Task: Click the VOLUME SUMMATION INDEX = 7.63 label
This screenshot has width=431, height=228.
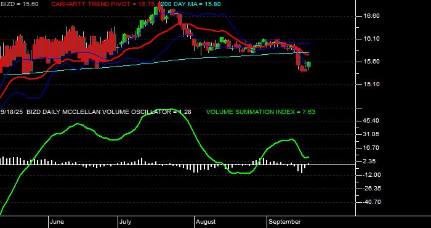Action: coord(260,112)
